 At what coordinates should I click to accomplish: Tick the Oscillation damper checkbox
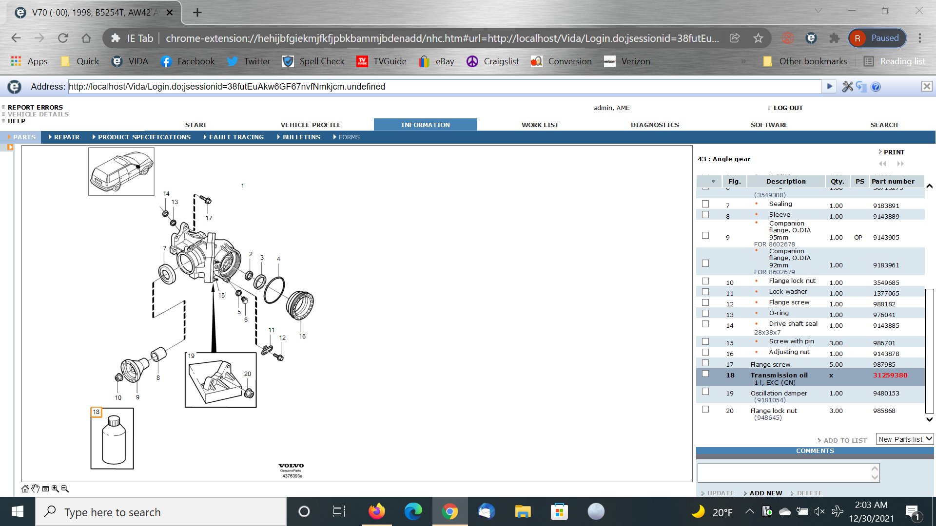[x=705, y=392]
